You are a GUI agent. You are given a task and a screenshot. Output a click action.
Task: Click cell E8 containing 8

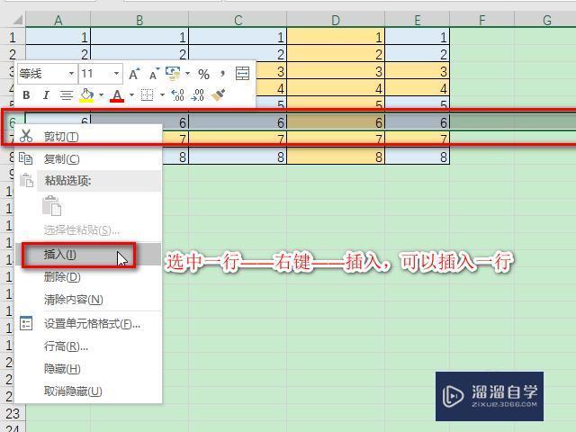418,157
